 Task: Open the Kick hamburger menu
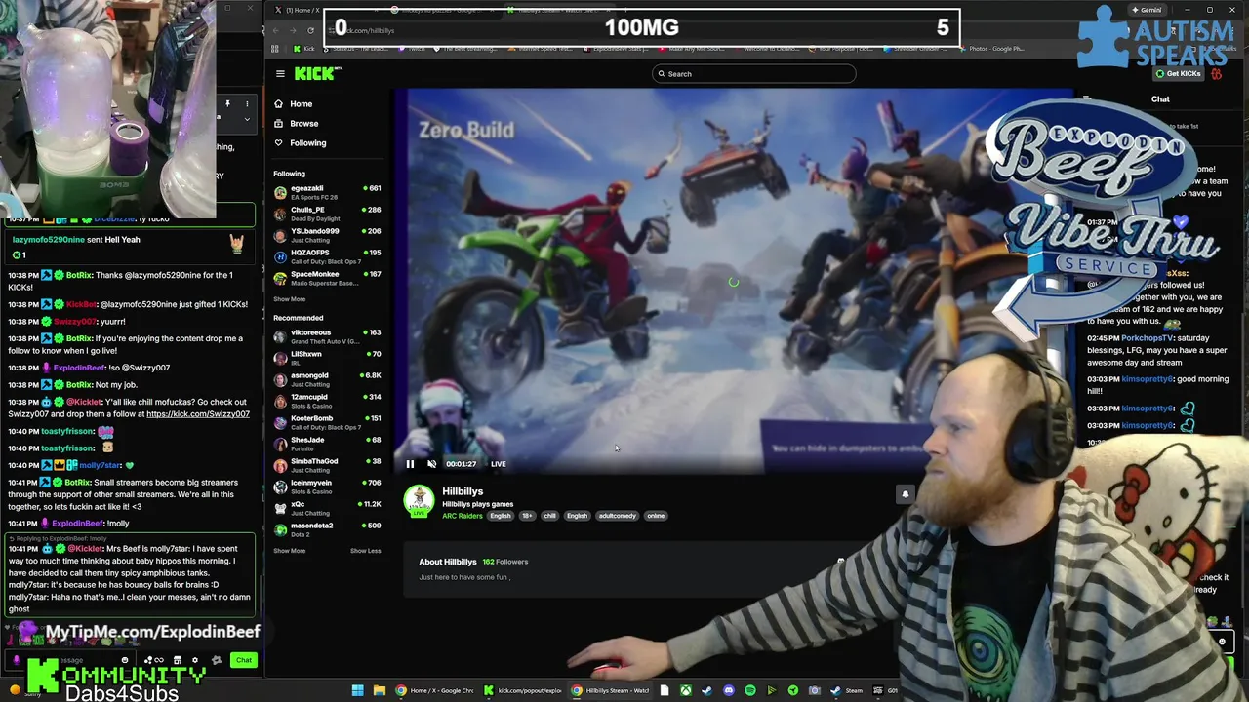(x=280, y=73)
